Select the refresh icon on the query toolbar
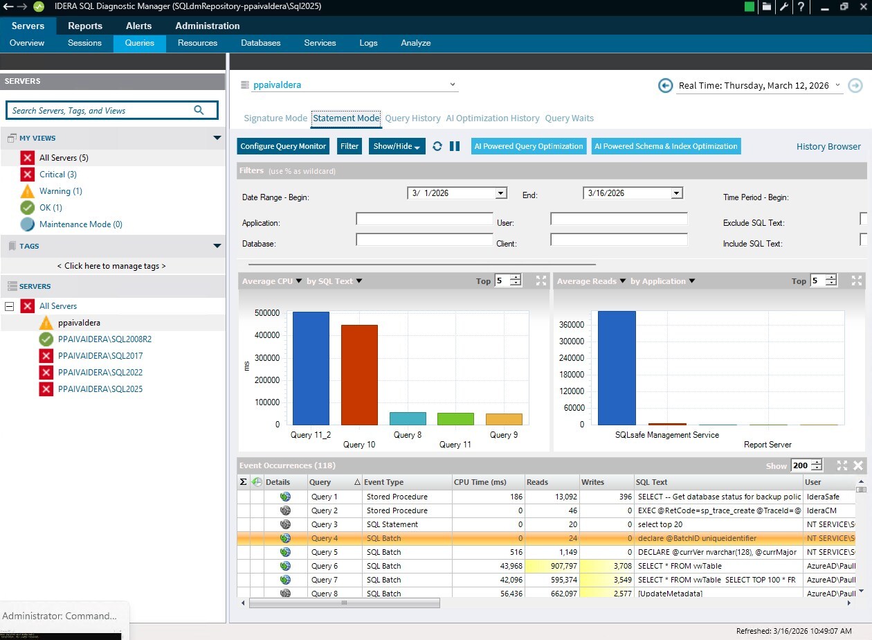Image resolution: width=872 pixels, height=640 pixels. tap(436, 146)
